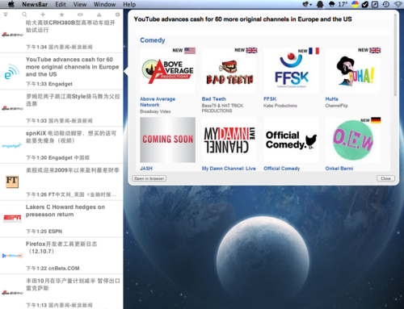Click the search magnifier icon in NewsBar toolbar
Image resolution: width=404 pixels, height=309 pixels.
(24, 15)
